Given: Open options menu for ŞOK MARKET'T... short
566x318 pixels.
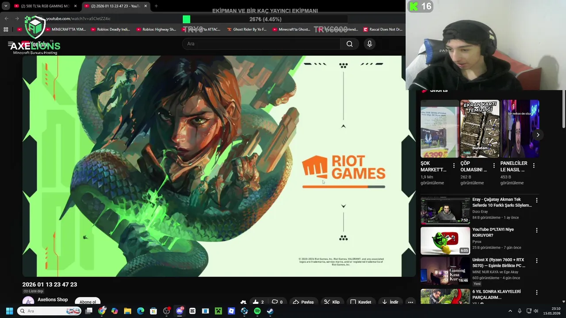Looking at the screenshot, I should coord(454,166).
